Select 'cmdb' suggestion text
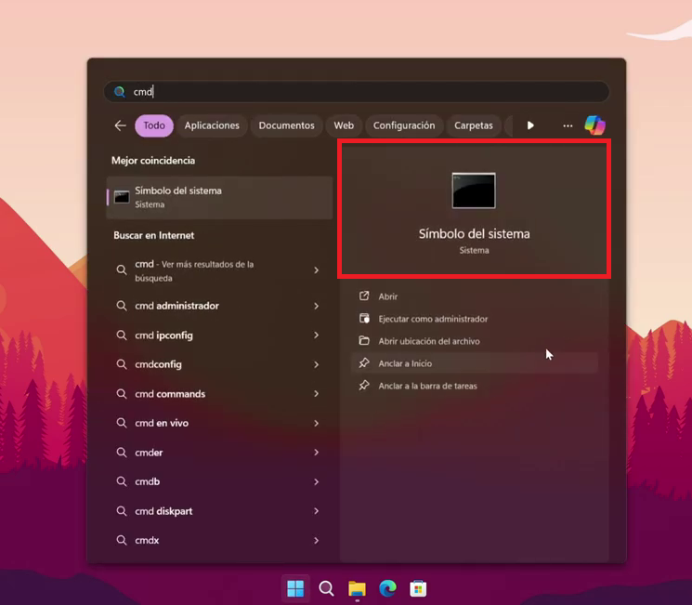 (148, 481)
